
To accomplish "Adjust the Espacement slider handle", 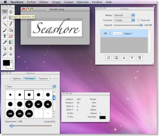I will pyautogui.click(x=11, y=126).
